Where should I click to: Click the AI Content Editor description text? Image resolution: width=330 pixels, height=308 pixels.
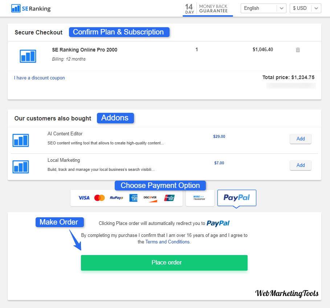pyautogui.click(x=105, y=143)
